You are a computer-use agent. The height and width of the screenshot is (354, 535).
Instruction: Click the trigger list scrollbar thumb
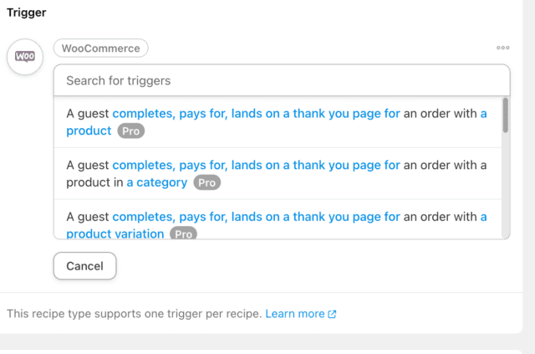505,115
